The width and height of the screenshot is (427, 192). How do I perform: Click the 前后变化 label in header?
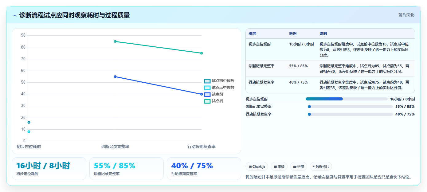point(406,15)
